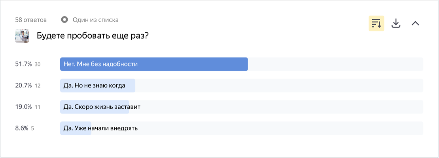439x158 pixels.
Task: Click the 20.7% percentage value
Action: point(23,86)
